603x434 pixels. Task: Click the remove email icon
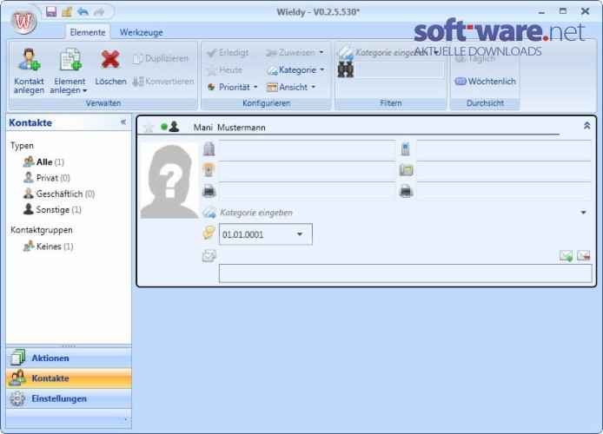click(x=583, y=255)
